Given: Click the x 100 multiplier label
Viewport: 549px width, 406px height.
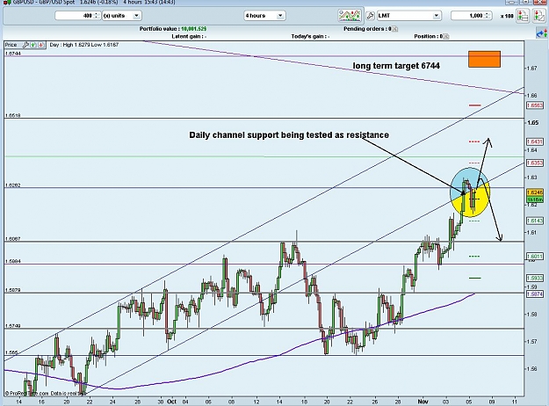Looking at the screenshot, I should pyautogui.click(x=507, y=16).
